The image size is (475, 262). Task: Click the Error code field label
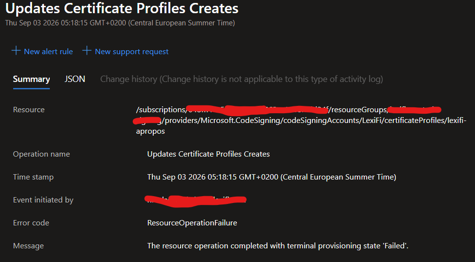[31, 223]
